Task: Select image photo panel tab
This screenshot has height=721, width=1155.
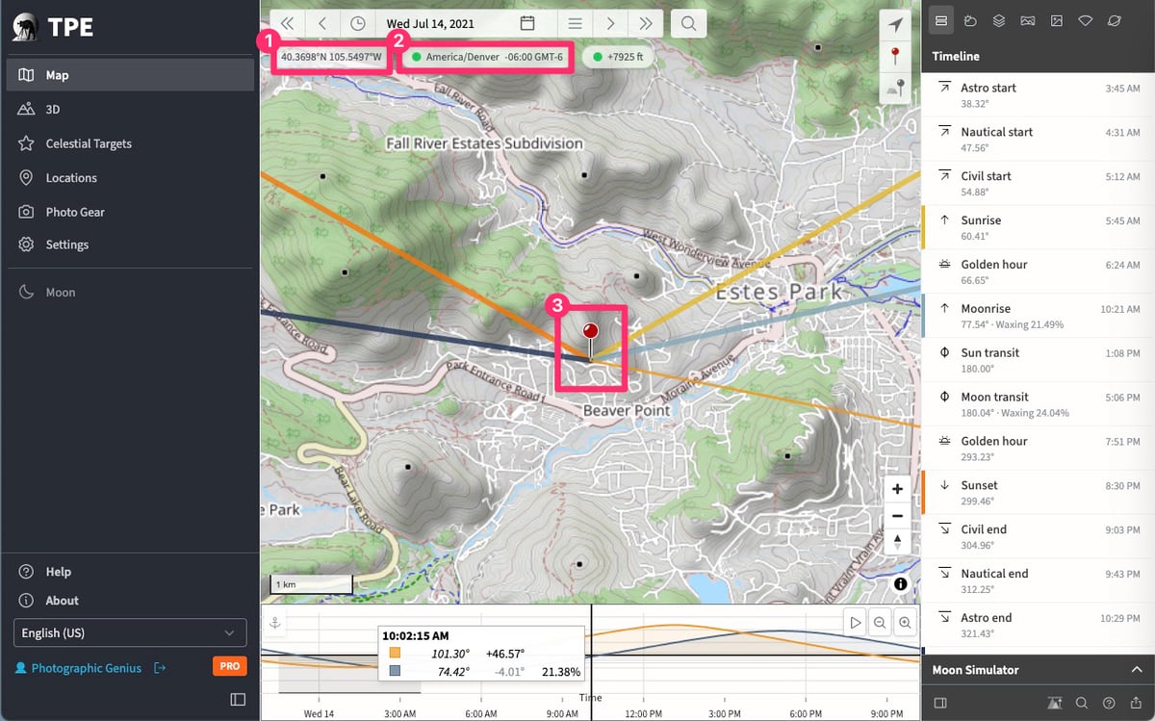Action: 1057,20
